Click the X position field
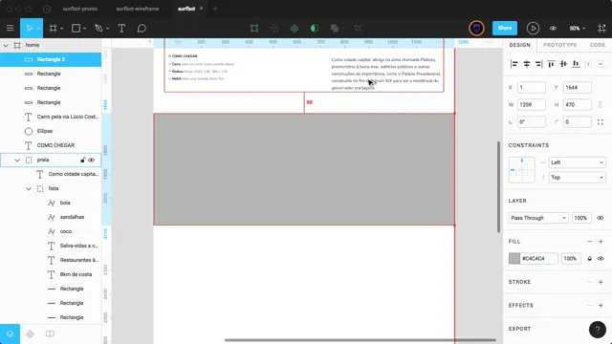612x344 pixels. 532,87
